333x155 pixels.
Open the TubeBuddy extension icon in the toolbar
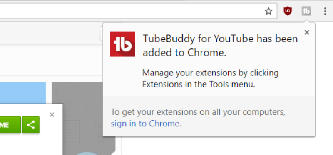[x=306, y=11]
